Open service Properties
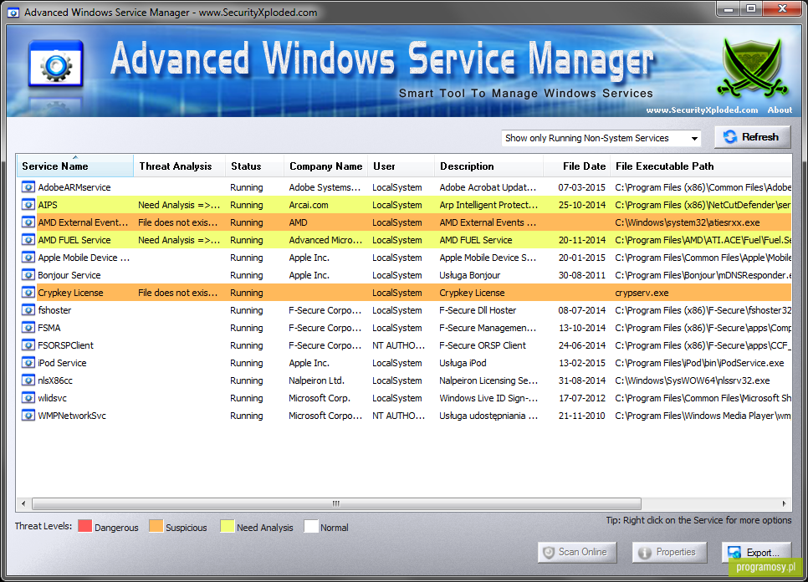The width and height of the screenshot is (808, 582). point(669,552)
